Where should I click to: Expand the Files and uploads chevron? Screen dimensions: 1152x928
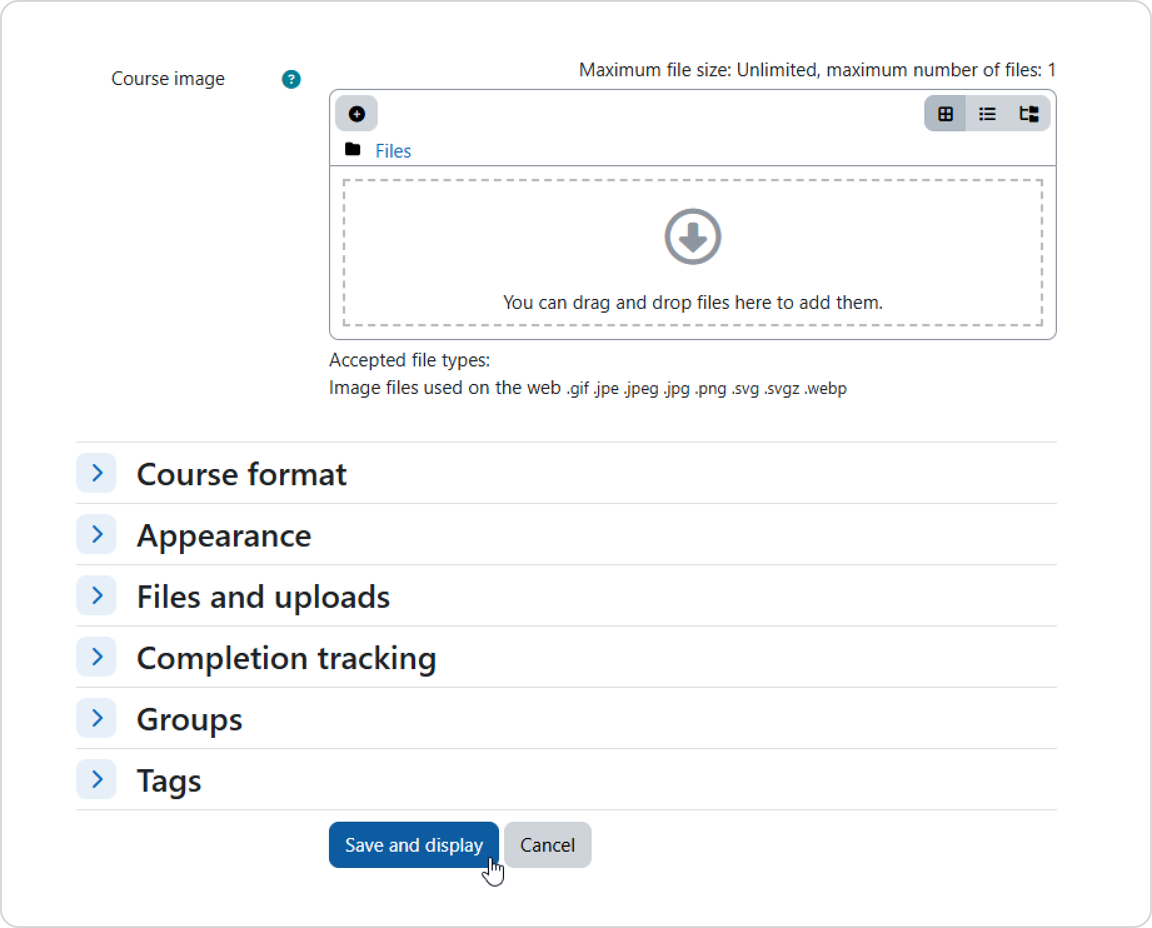point(96,595)
